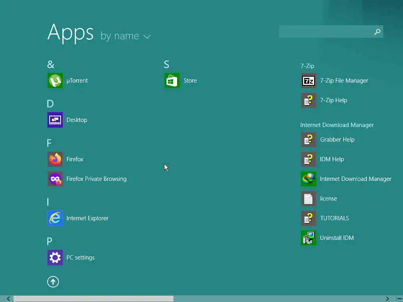
Task: Launch Internet Download Manager globe icon
Action: click(x=309, y=179)
